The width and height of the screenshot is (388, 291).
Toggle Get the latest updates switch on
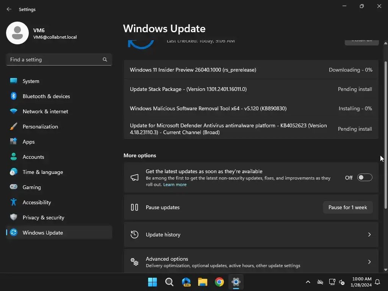tap(365, 177)
